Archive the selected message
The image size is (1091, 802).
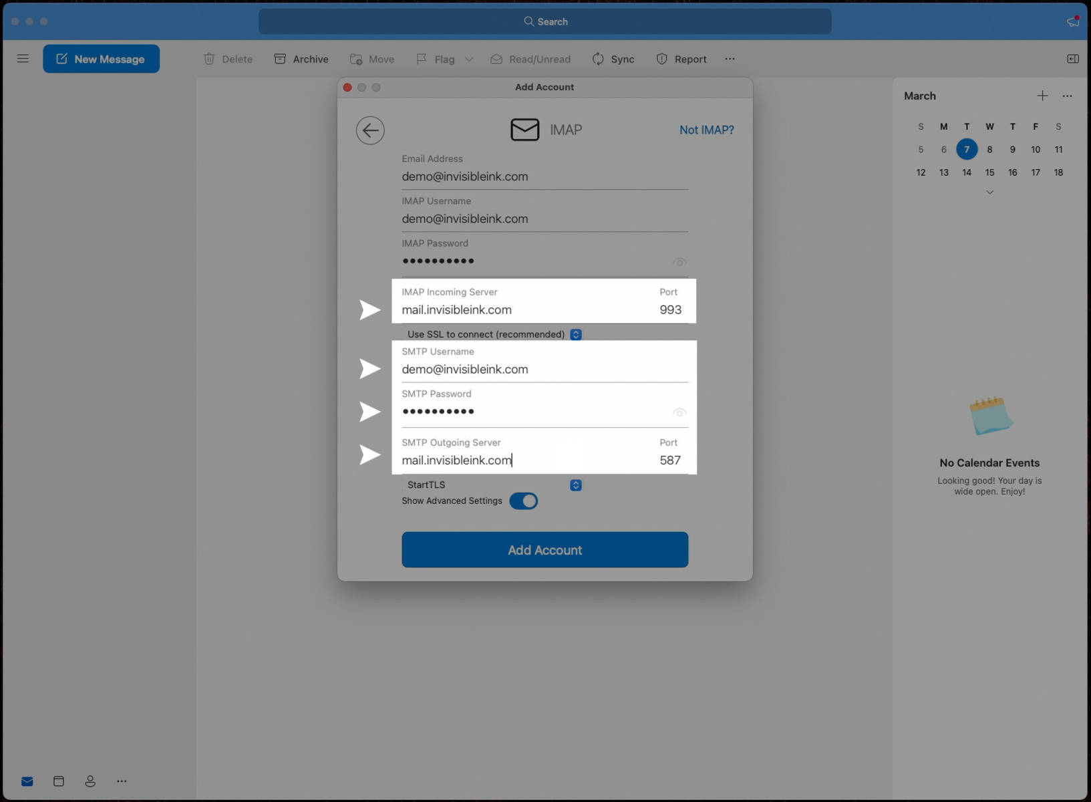tap(301, 59)
